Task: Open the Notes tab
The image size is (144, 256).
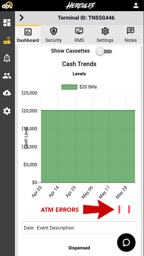Action: click(131, 35)
